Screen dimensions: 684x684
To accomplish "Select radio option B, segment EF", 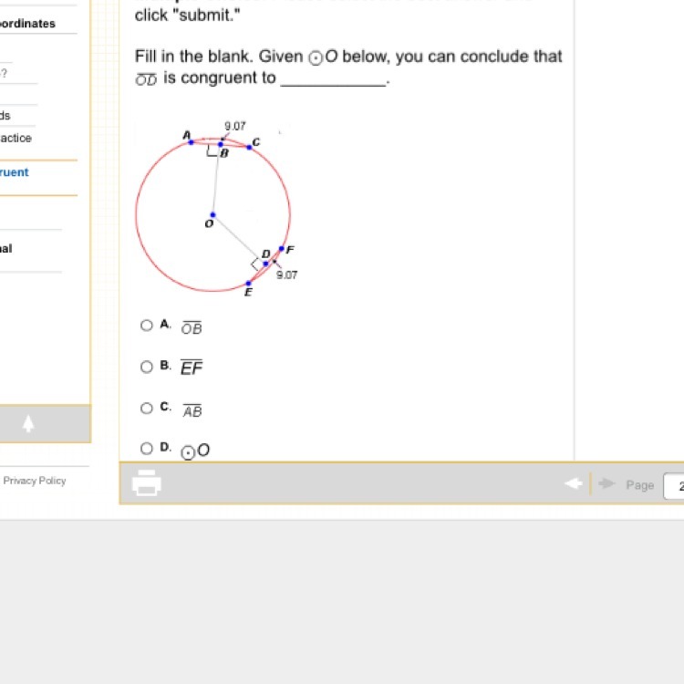I will pyautogui.click(x=147, y=367).
